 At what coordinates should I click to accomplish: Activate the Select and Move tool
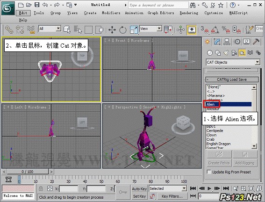112,30
